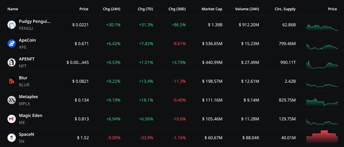Click SpaceN volume $ 88.04K
This screenshot has width=344, height=147.
[x=250, y=138]
